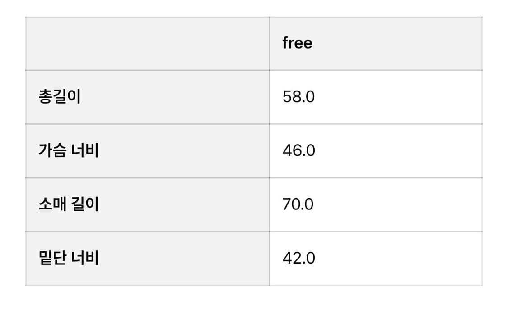Click the row label beside the 42.0 value
This screenshot has width=508, height=309.
click(x=69, y=258)
